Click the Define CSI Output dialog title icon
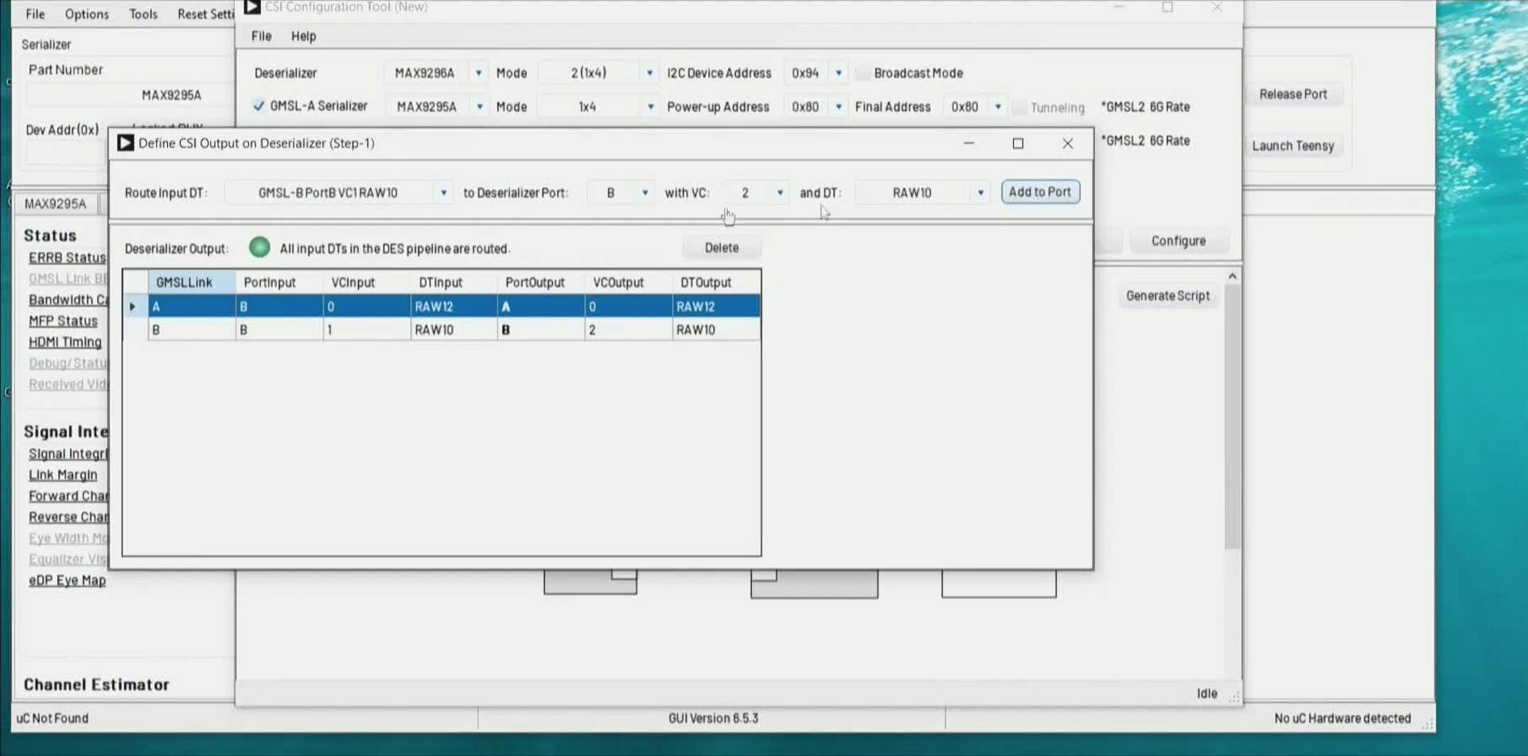The image size is (1528, 756). tap(125, 143)
